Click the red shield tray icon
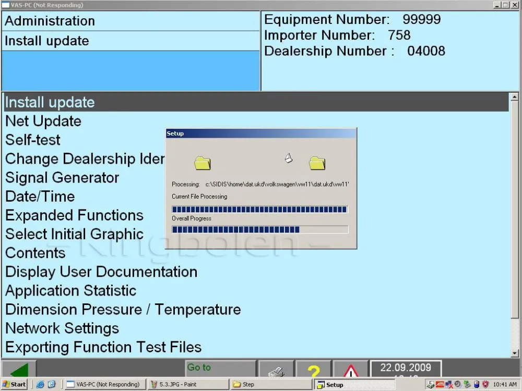 click(485, 385)
